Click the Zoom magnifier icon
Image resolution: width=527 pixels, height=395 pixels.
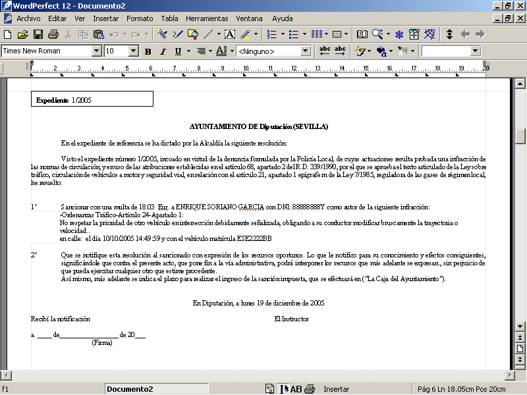[x=378, y=34]
